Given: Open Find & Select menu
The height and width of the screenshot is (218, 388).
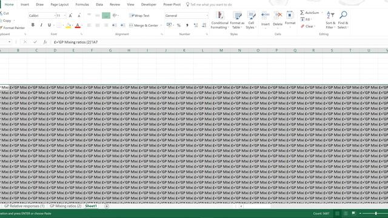Looking at the screenshot, I should click(x=343, y=20).
